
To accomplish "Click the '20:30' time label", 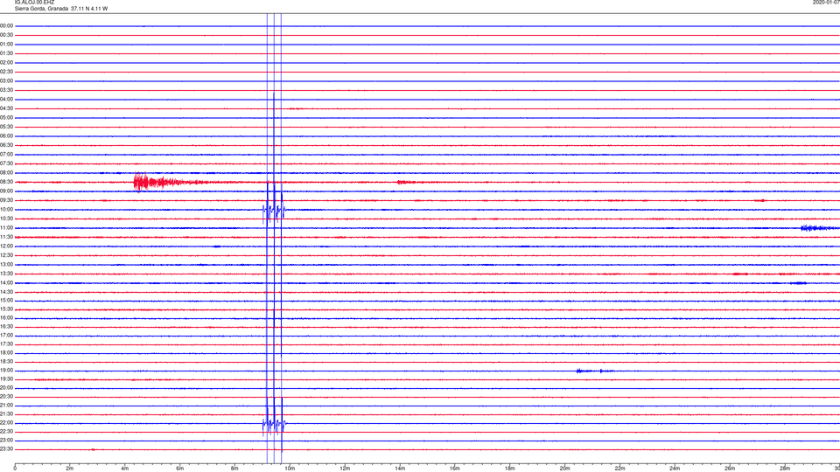I will (6, 397).
